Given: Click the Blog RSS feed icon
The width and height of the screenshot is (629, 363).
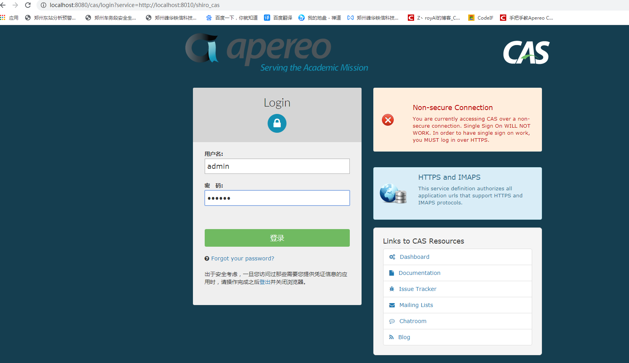Looking at the screenshot, I should click(x=391, y=337).
